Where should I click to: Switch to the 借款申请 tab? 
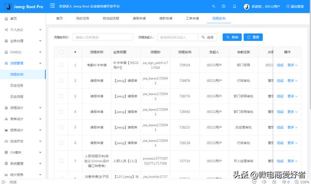[166, 18]
